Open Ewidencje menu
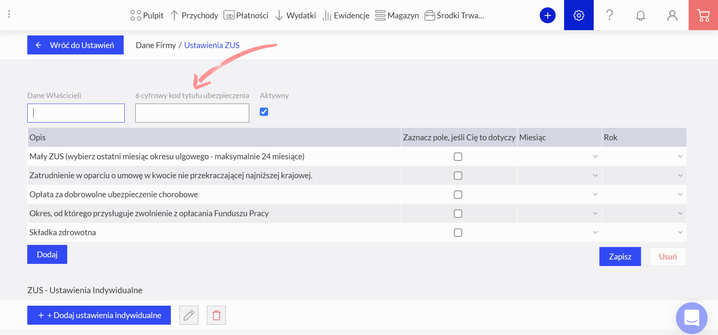 click(x=346, y=15)
